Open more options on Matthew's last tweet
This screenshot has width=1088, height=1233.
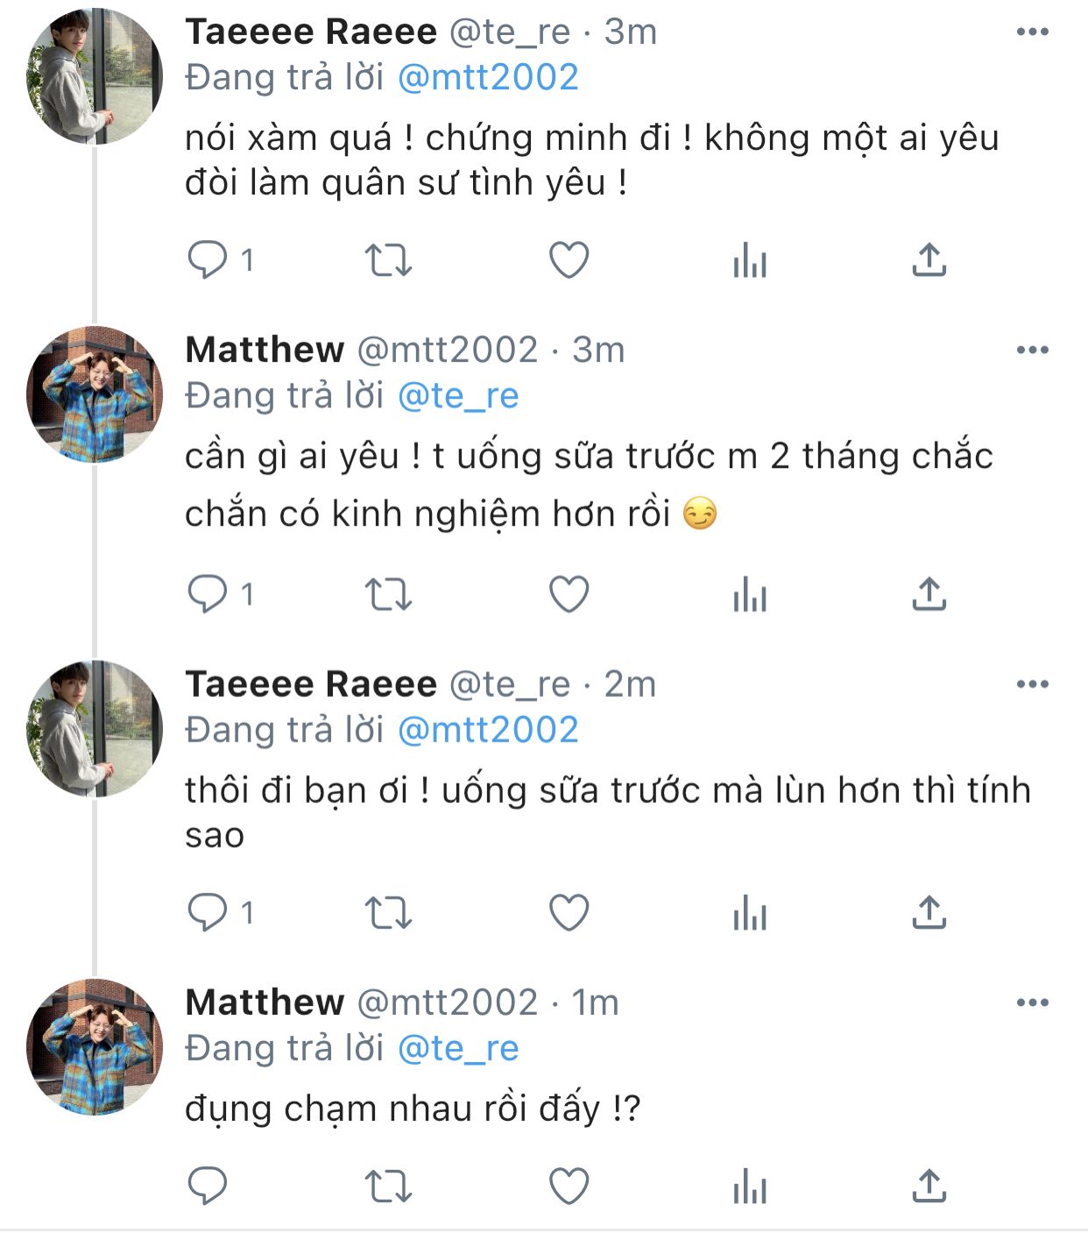tap(1032, 1003)
